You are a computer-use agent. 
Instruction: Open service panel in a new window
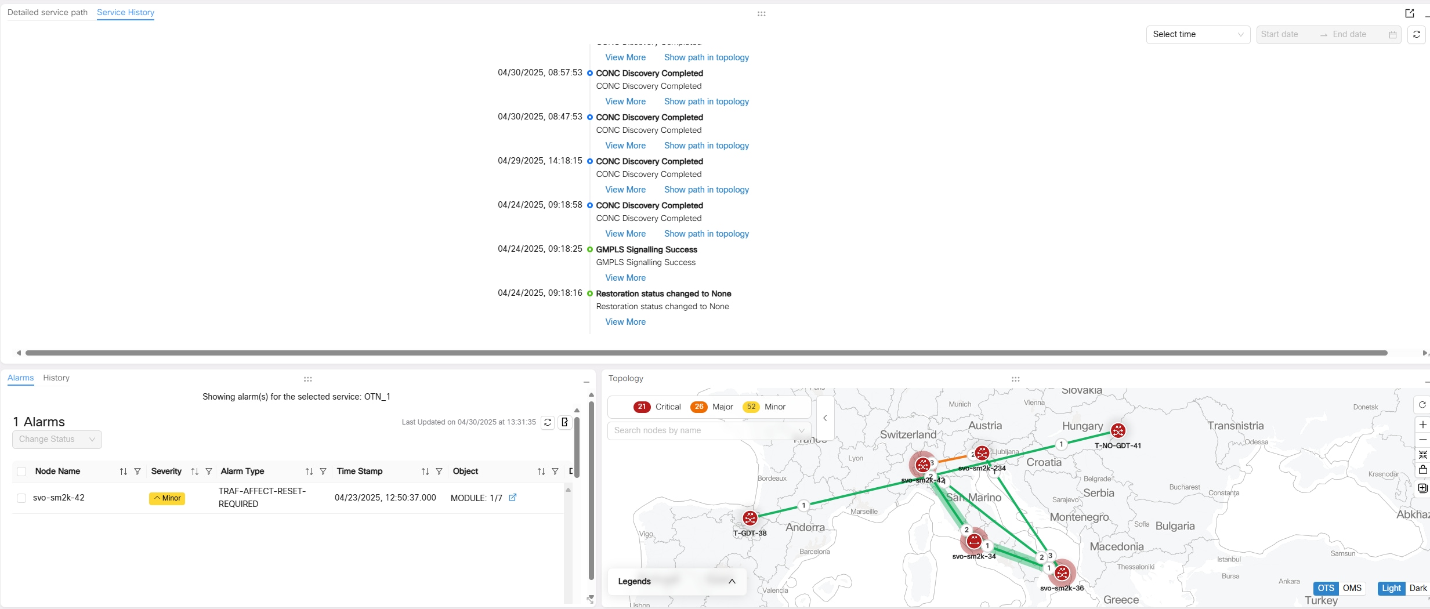[x=1410, y=13]
